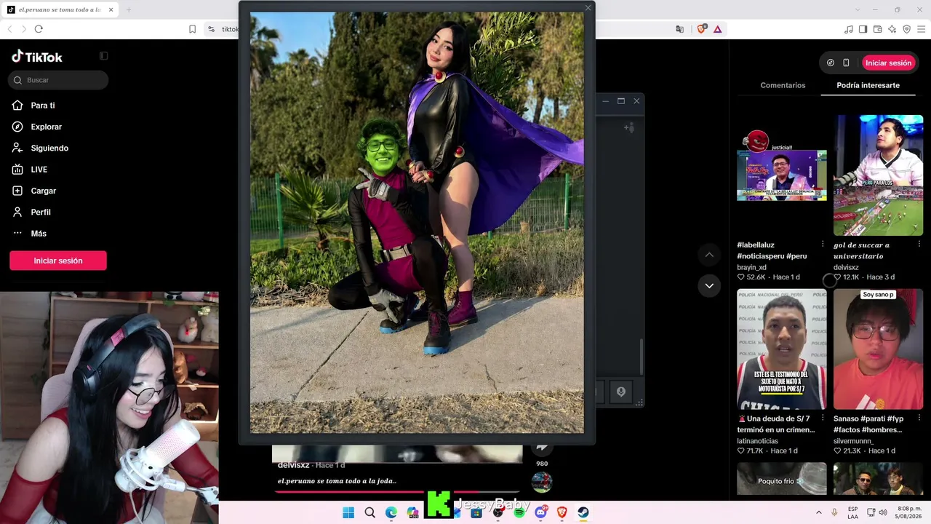Open options for the #labellaluz video

(823, 245)
